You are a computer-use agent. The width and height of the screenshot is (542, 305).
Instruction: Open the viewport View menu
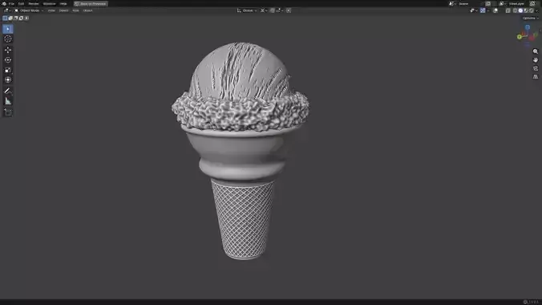click(x=51, y=10)
